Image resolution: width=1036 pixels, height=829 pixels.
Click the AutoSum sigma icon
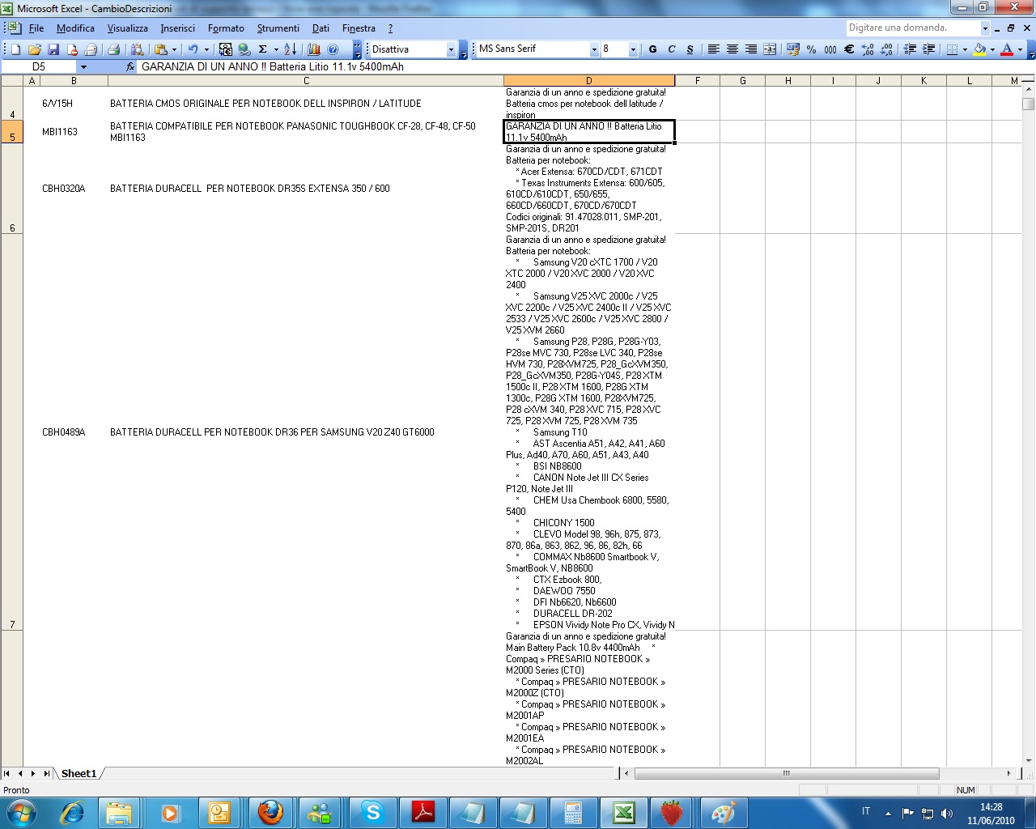tap(262, 49)
